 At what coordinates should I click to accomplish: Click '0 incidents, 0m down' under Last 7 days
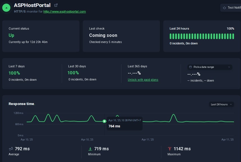(x=23, y=80)
